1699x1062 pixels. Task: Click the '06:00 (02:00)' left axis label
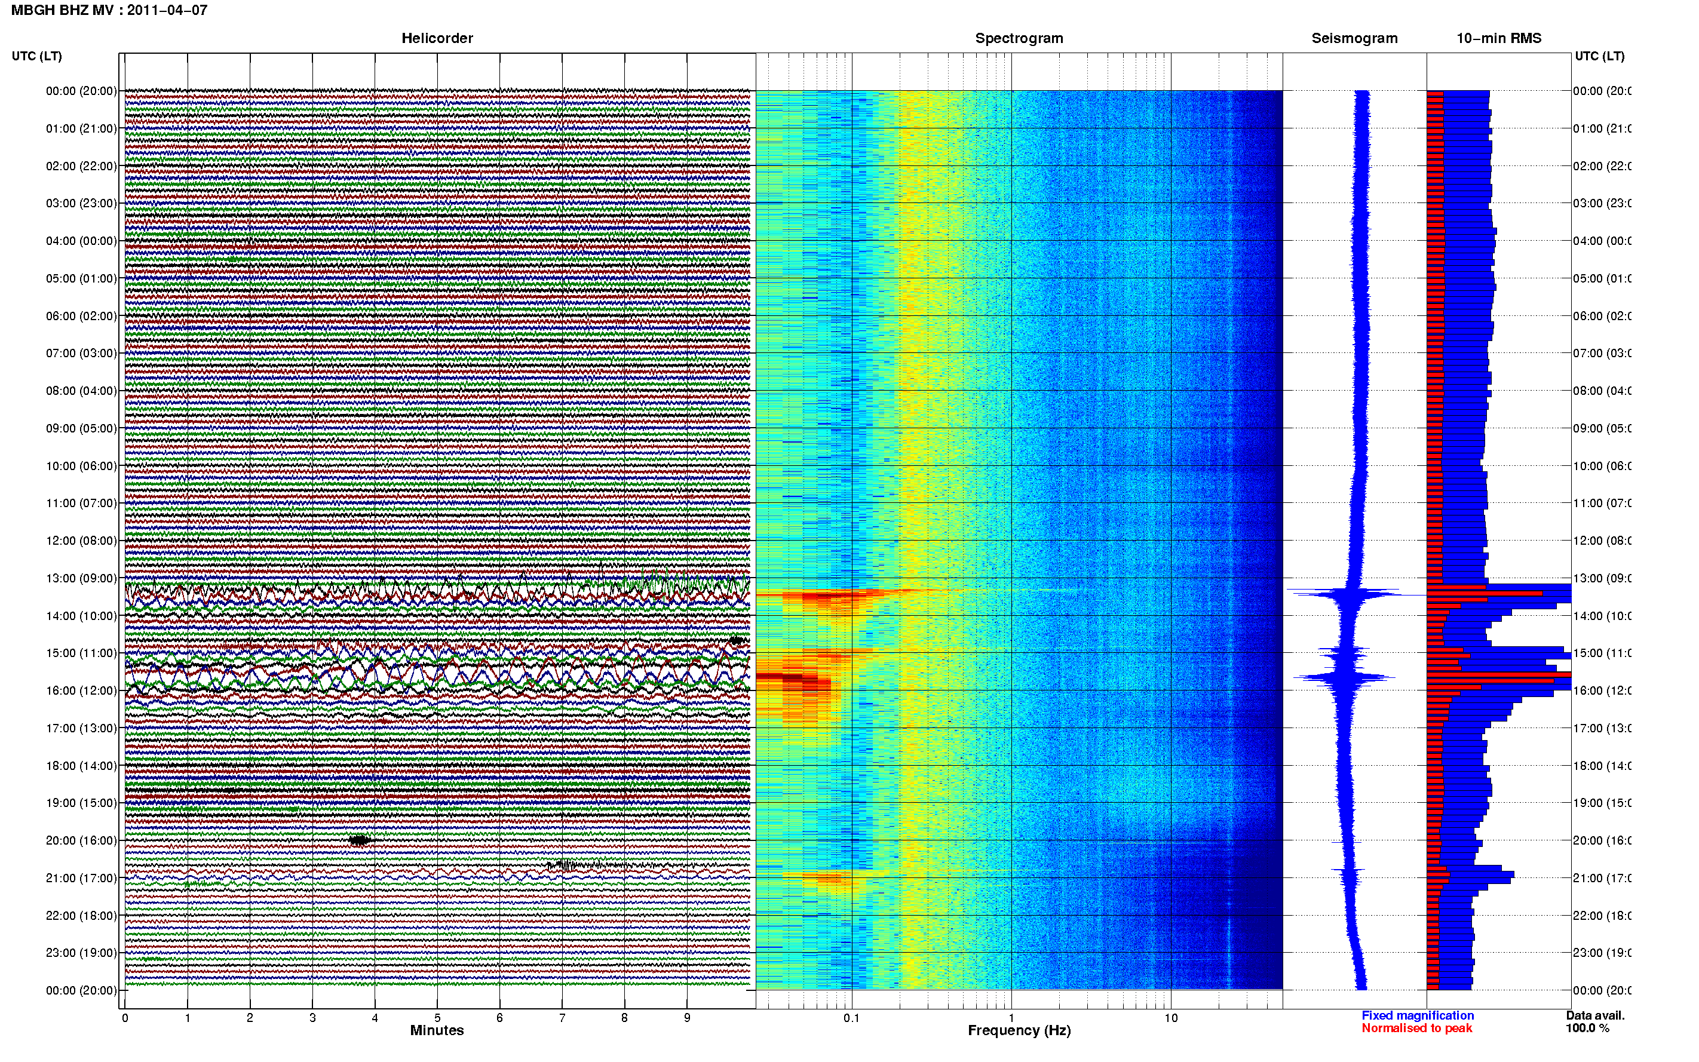click(81, 316)
